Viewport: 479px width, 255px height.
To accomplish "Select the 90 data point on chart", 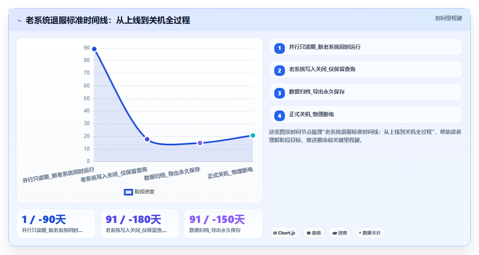I will (x=94, y=49).
